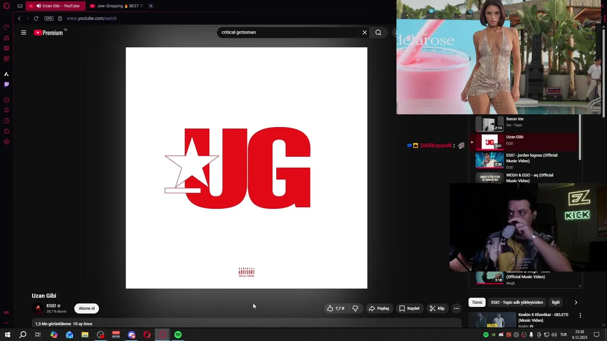Save the video using Kaydet
Viewport: 607px width, 341px height.
[x=409, y=308]
